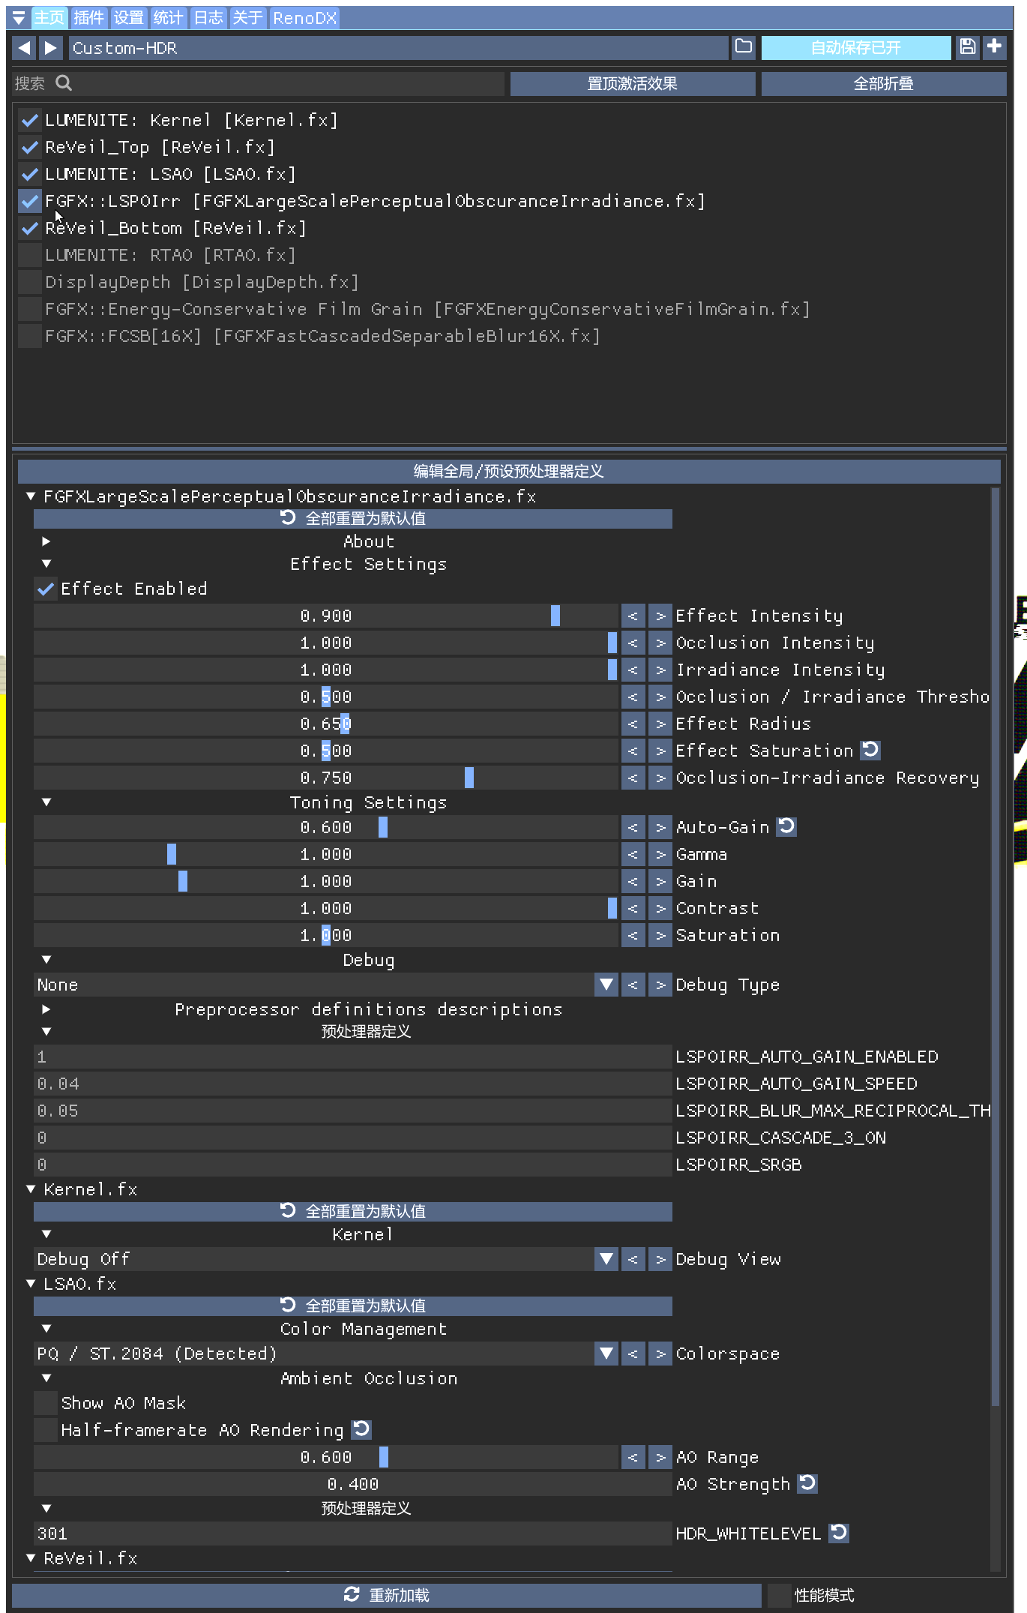Switch to the RenoDX tab

click(304, 18)
